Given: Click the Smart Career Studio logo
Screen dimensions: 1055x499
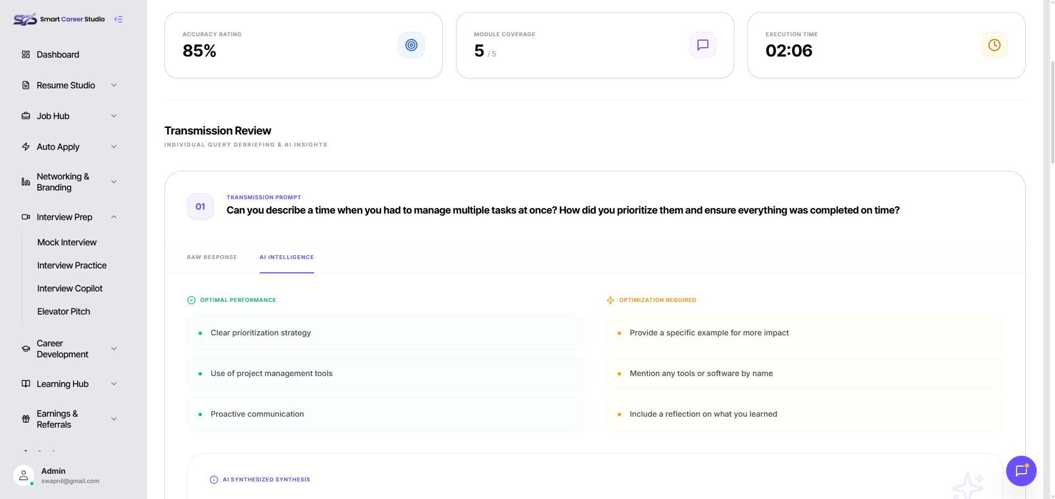Looking at the screenshot, I should 59,19.
